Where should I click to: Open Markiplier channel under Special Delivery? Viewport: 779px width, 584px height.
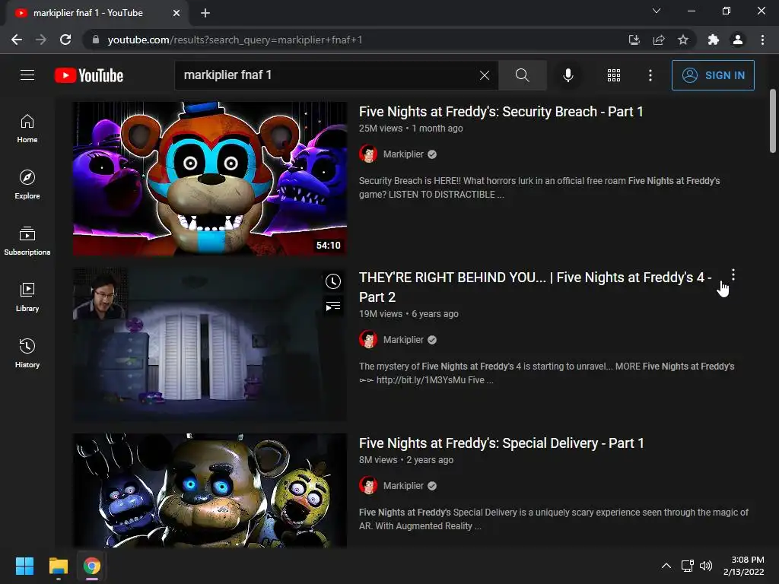point(403,486)
